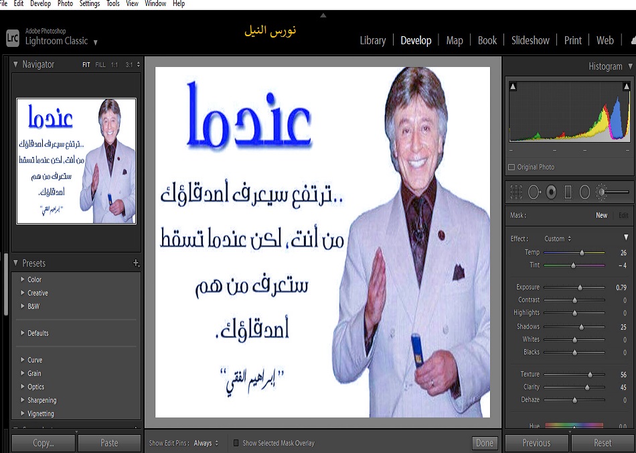Switch to the Library module
Screen dimensions: 636x453
(372, 40)
